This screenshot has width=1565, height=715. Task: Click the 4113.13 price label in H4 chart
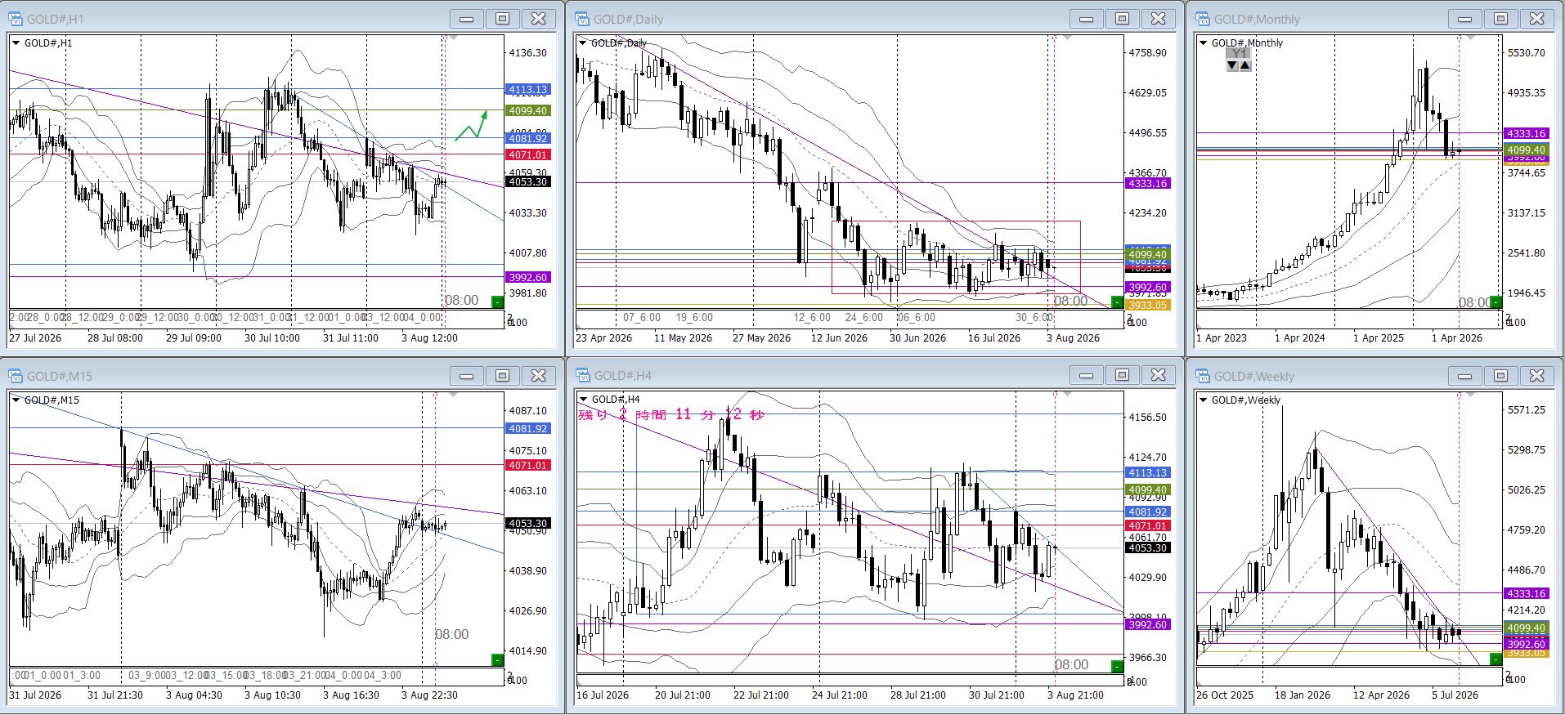coord(1148,473)
